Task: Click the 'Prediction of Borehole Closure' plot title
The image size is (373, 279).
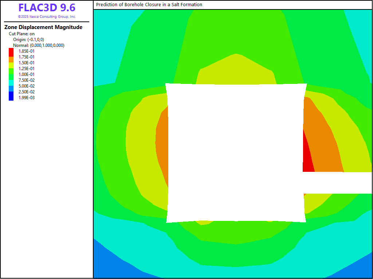Action: coord(149,5)
